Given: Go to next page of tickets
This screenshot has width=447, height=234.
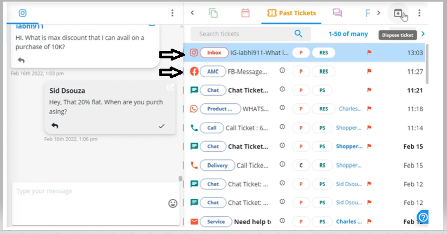Looking at the screenshot, I should tap(423, 34).
